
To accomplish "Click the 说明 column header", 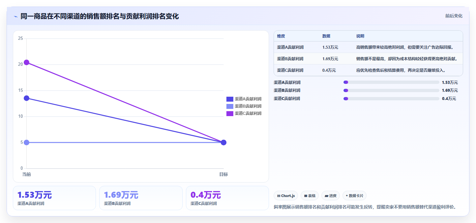I will (360, 36).
